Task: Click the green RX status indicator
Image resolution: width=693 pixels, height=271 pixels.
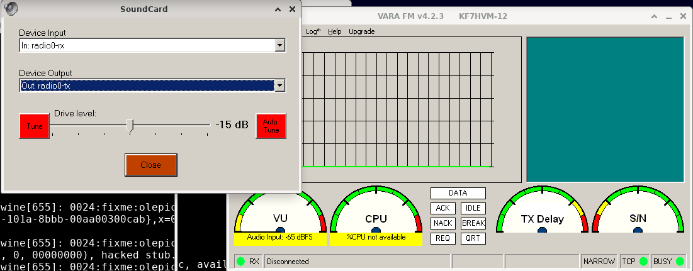Action: pos(240,262)
